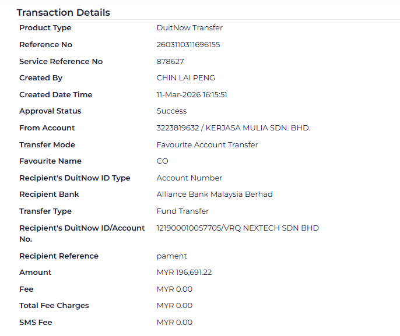Click the Recipient Bank label

click(x=49, y=194)
